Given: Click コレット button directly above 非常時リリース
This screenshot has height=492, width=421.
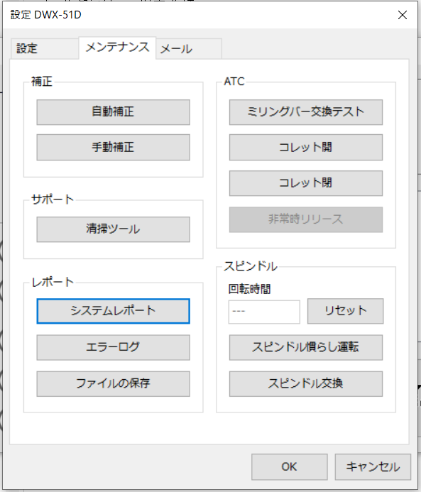Looking at the screenshot, I should 306,183.
